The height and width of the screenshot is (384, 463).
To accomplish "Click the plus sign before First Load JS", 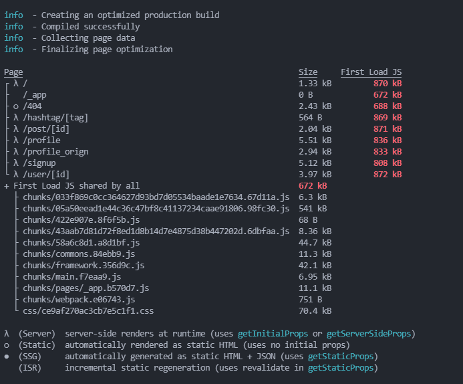I will point(7,186).
